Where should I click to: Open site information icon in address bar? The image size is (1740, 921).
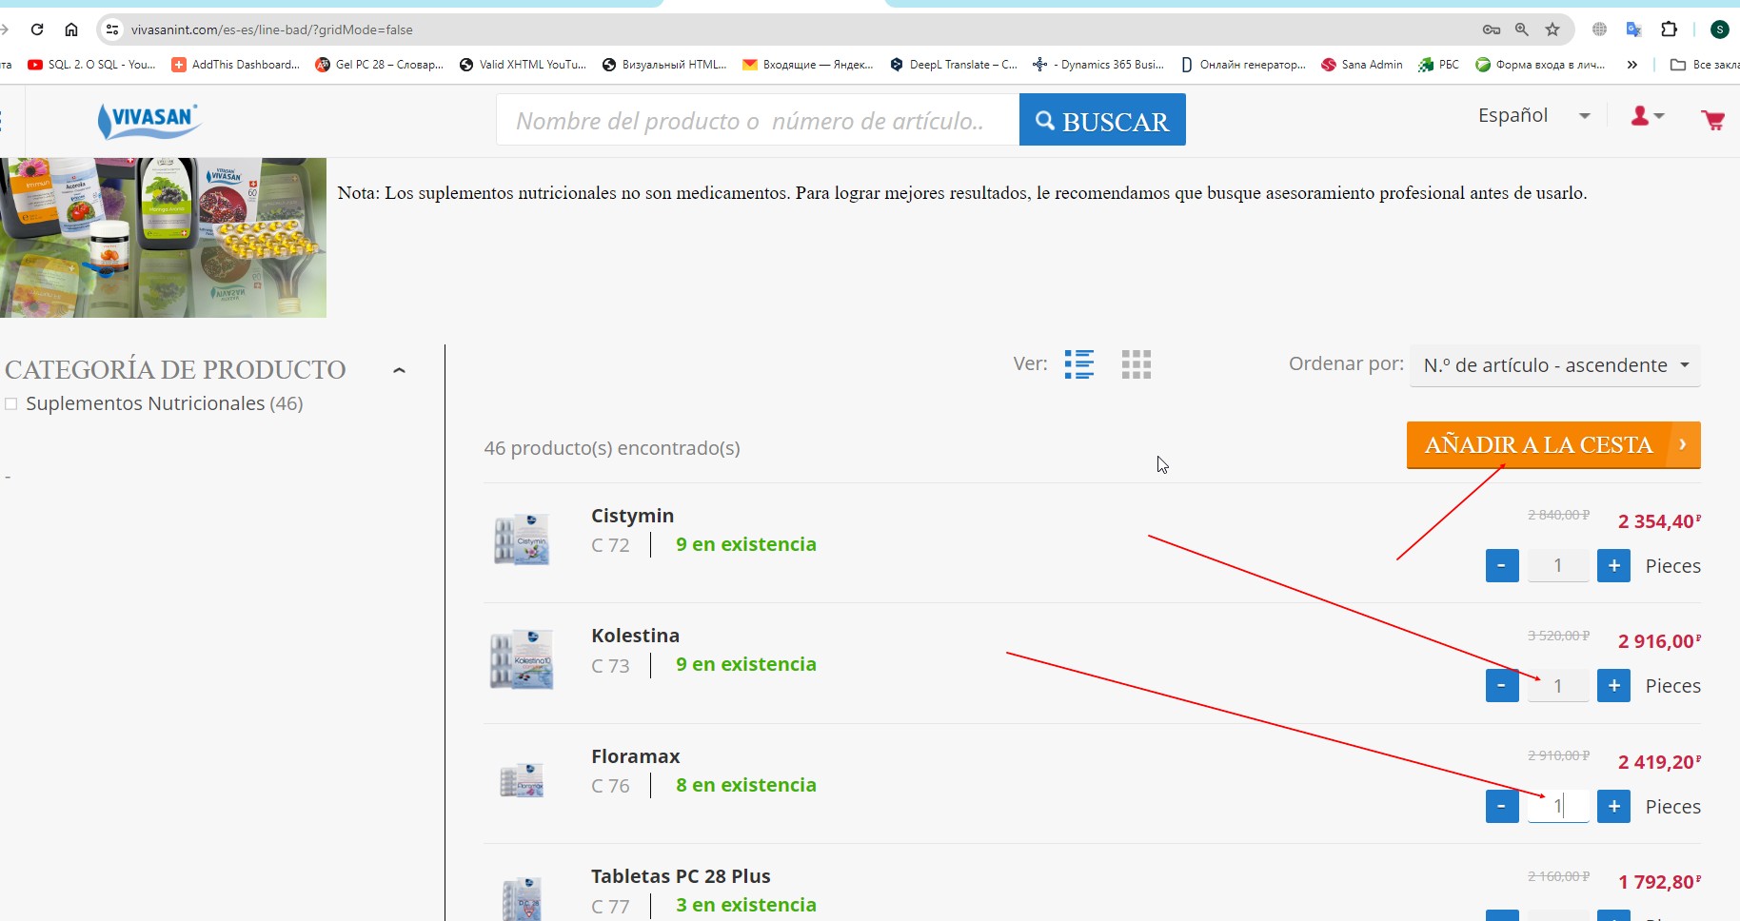(x=112, y=29)
